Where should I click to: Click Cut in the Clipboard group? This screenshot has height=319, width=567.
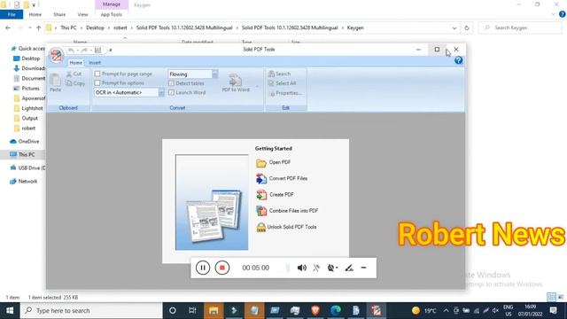[x=74, y=74]
